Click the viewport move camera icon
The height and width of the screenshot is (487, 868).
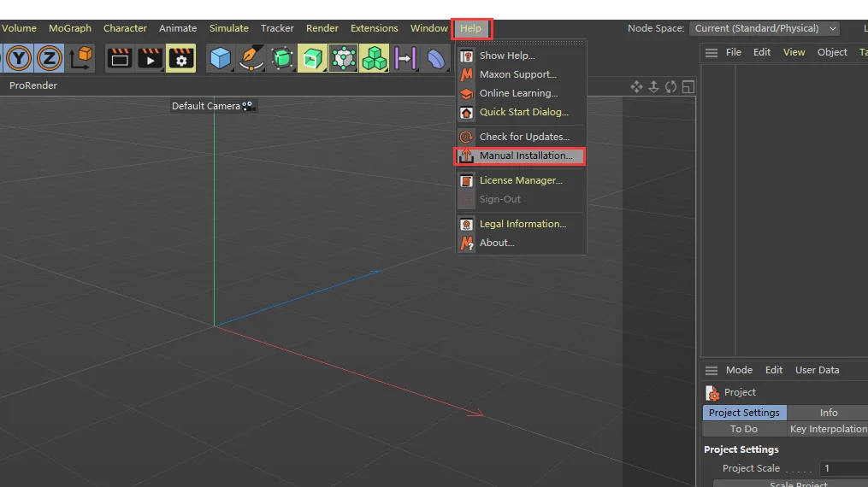coord(636,87)
